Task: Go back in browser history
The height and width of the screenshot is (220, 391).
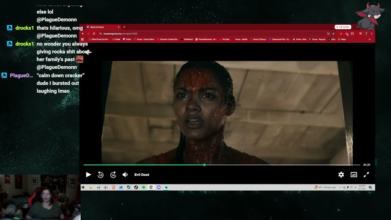Action: click(83, 34)
